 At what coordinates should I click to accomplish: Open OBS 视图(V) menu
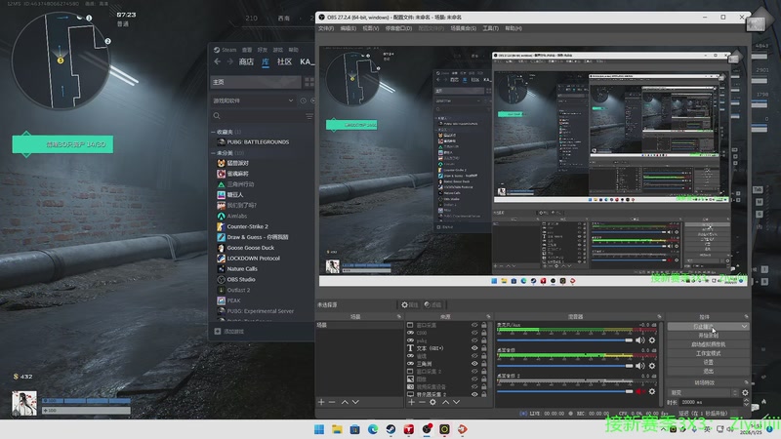(x=371, y=28)
